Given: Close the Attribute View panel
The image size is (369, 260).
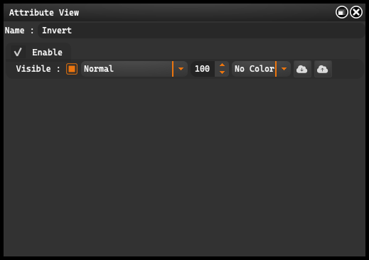Looking at the screenshot, I should tap(356, 12).
